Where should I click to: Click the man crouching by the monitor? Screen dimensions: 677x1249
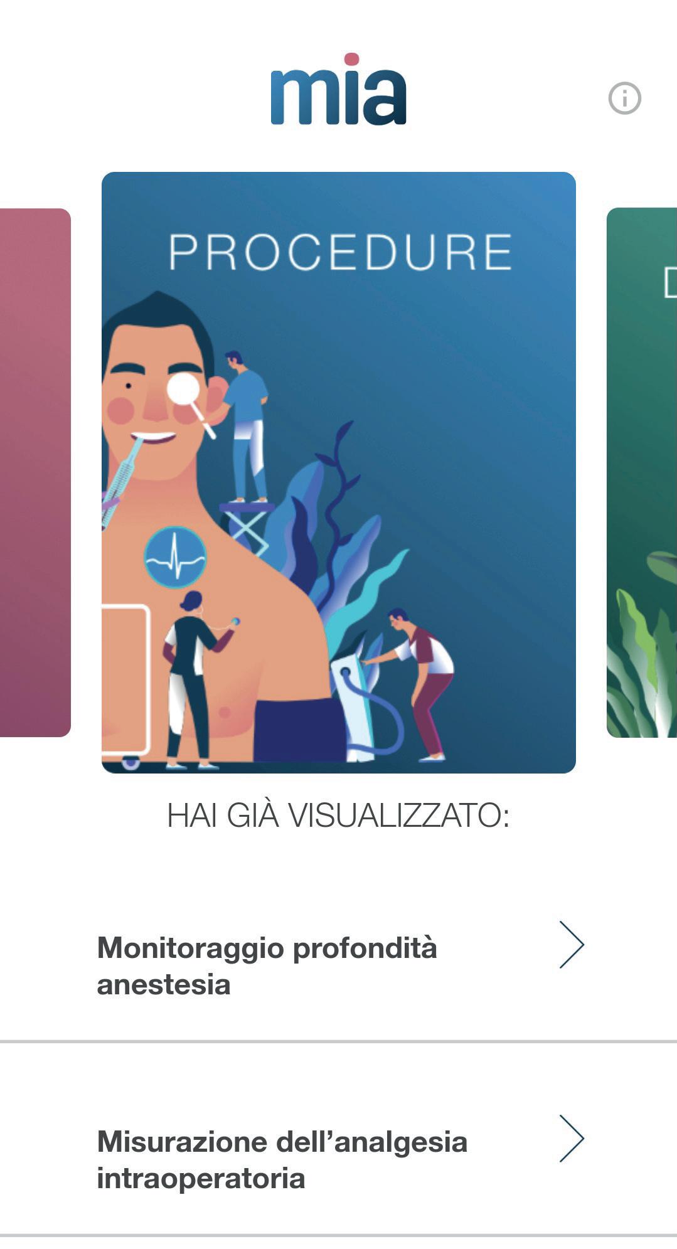point(418,684)
